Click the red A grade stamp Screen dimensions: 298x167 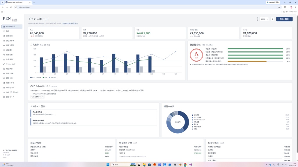pos(196,55)
